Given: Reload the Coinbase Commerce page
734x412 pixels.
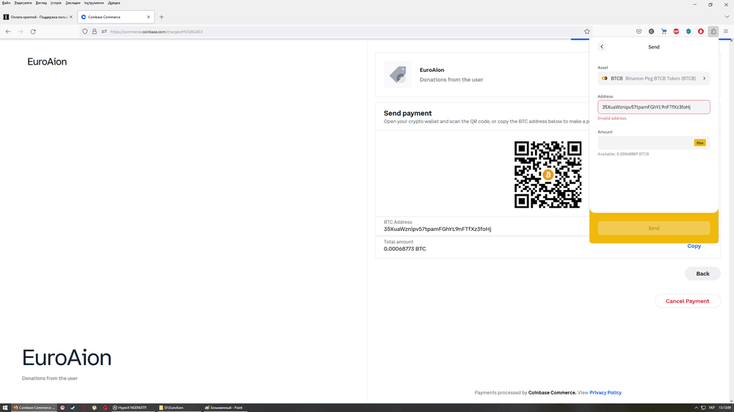Looking at the screenshot, I should pyautogui.click(x=33, y=32).
